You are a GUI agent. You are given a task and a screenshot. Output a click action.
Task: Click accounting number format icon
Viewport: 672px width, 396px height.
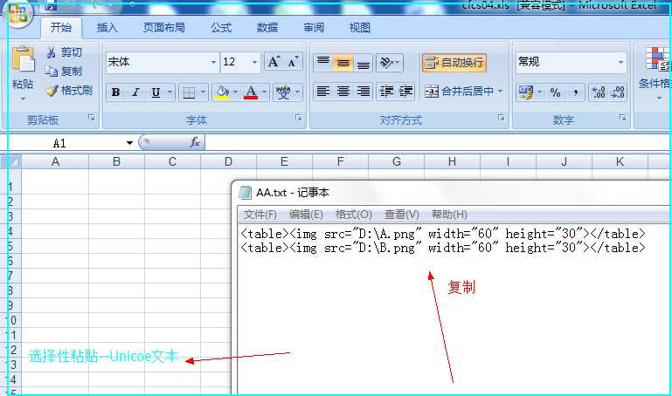pyautogui.click(x=525, y=92)
